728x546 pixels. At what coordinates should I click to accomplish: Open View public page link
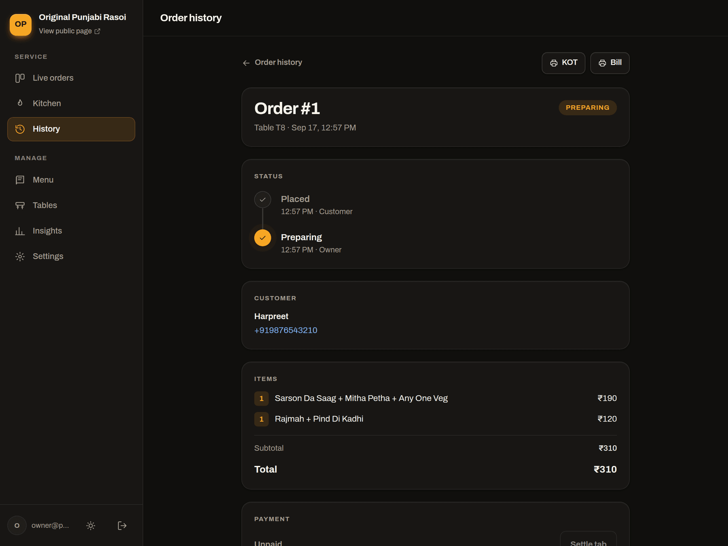pyautogui.click(x=70, y=31)
